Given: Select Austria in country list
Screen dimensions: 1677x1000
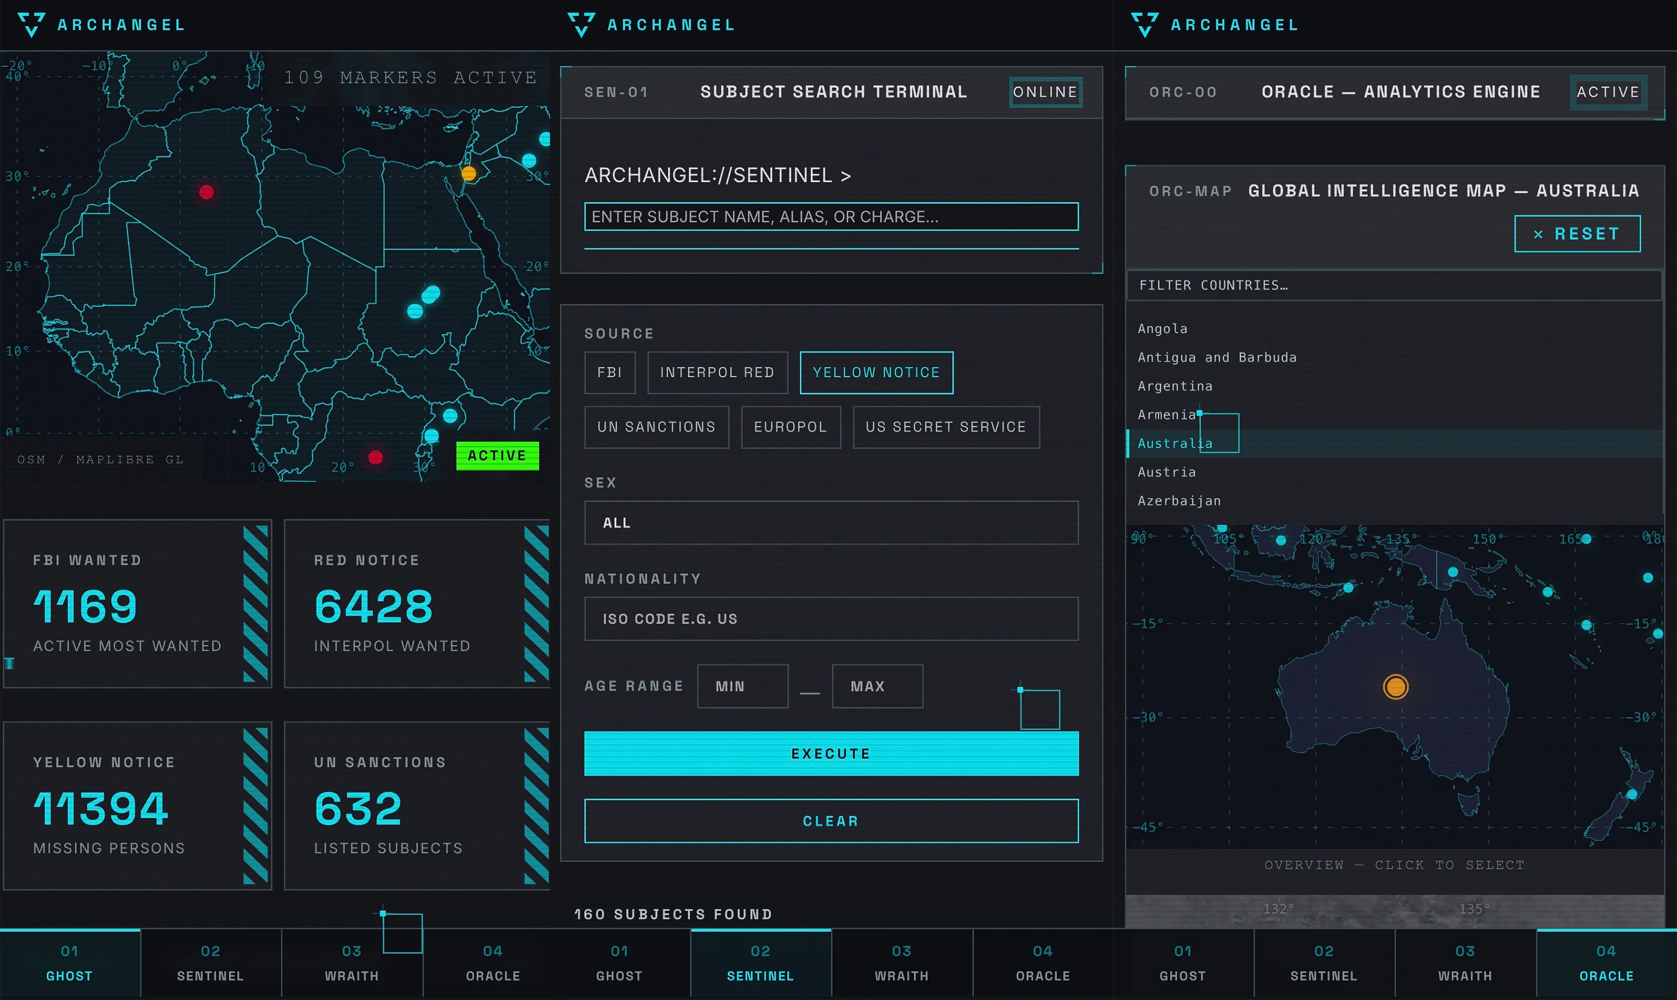Looking at the screenshot, I should 1394,472.
